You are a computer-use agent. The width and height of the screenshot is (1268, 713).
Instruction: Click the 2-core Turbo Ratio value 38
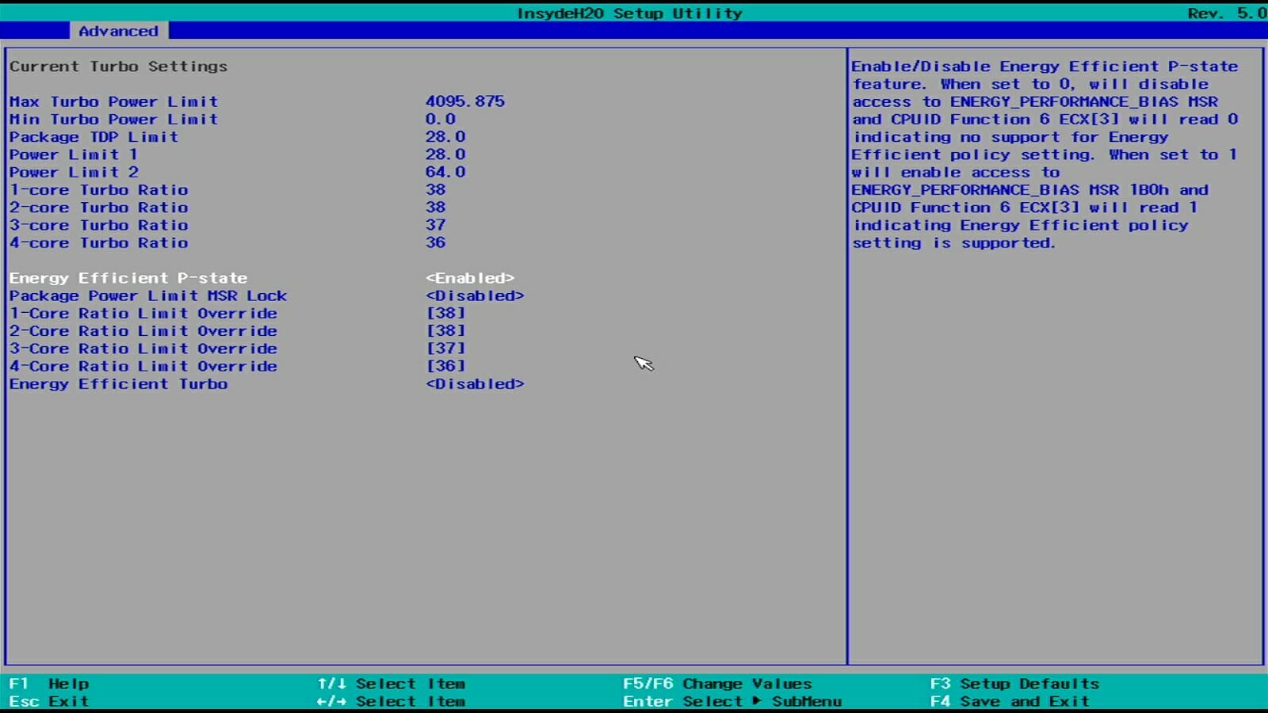point(436,207)
